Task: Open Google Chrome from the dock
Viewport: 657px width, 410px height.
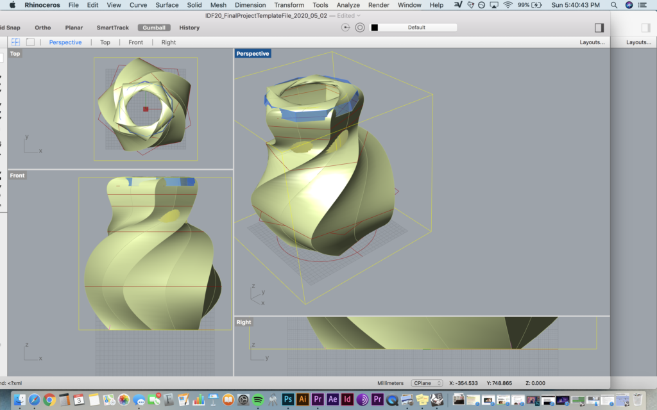Action: (x=49, y=400)
